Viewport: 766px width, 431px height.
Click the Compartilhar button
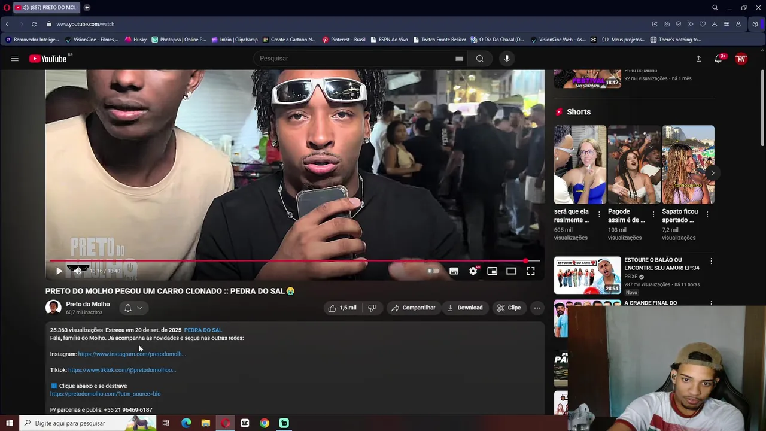coord(413,308)
